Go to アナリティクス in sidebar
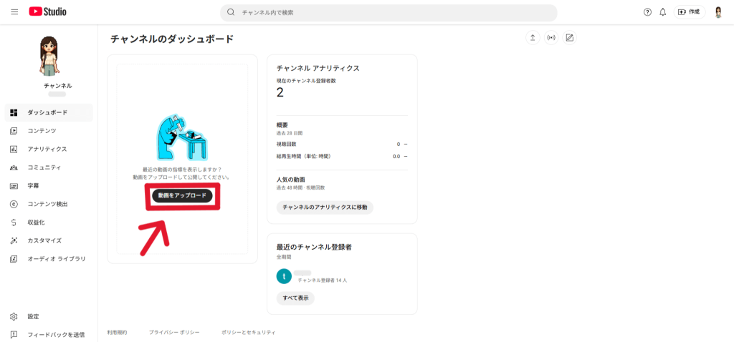Viewport: 734px width, 342px height. tap(47, 149)
